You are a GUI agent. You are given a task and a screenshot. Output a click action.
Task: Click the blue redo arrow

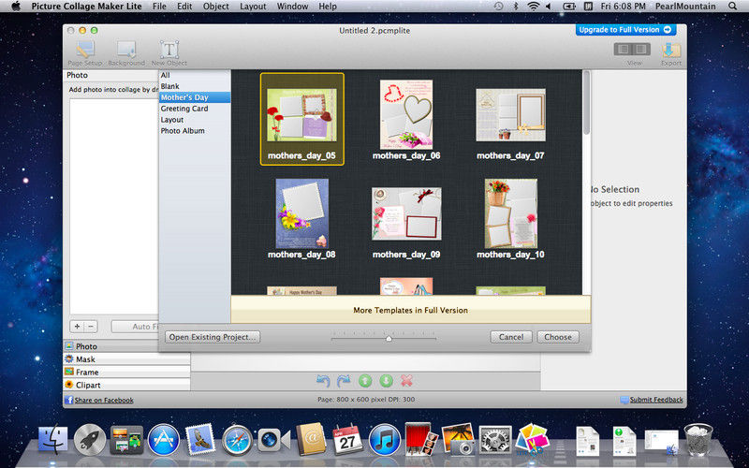[344, 381]
